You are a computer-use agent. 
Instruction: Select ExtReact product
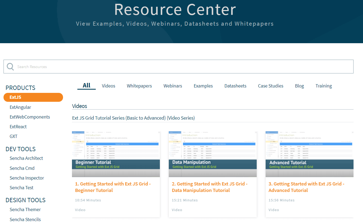18,127
